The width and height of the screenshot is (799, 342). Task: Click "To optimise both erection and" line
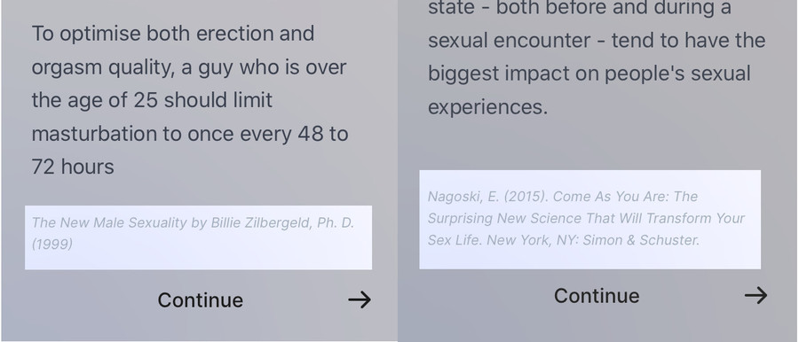(173, 34)
